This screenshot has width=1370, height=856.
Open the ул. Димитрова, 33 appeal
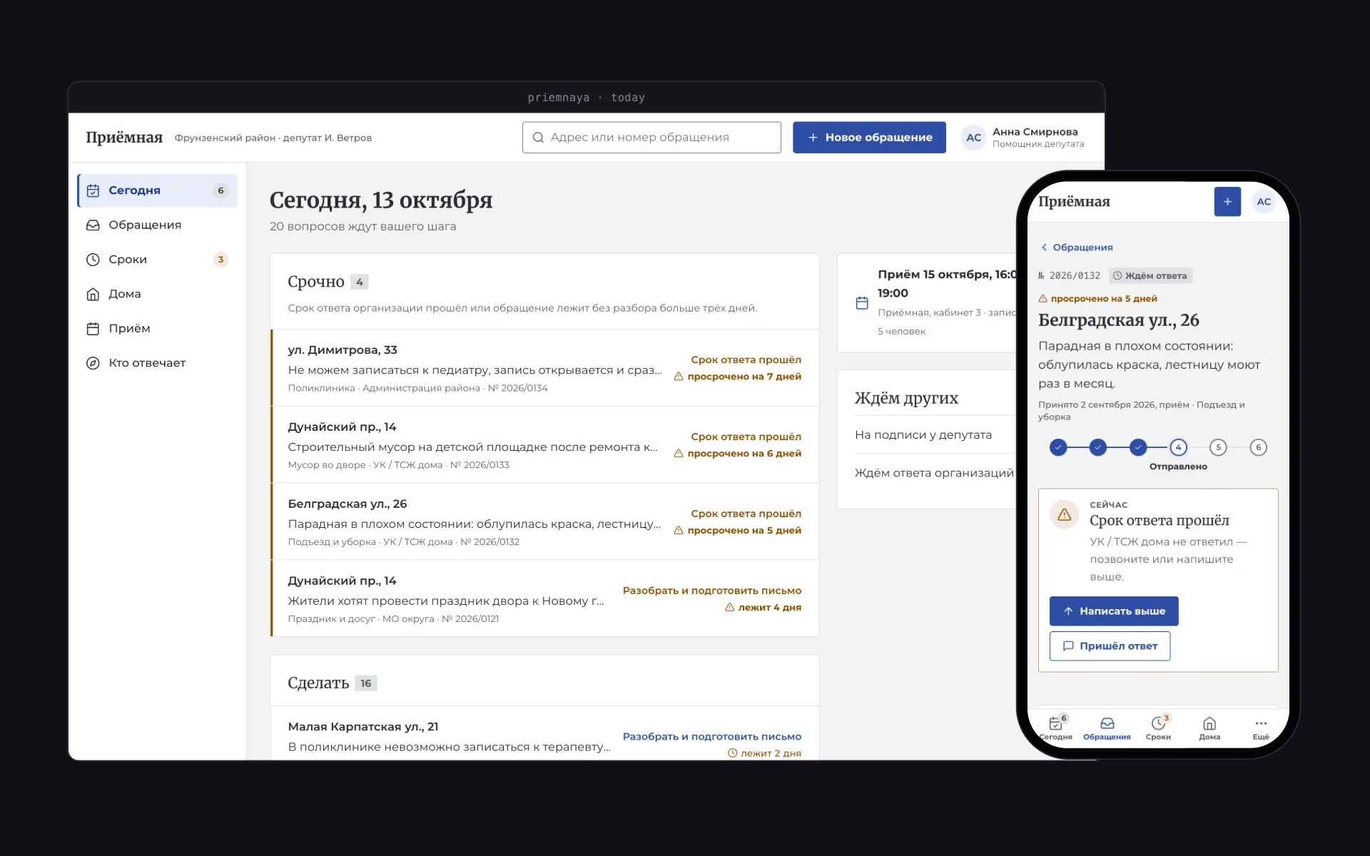pyautogui.click(x=545, y=368)
